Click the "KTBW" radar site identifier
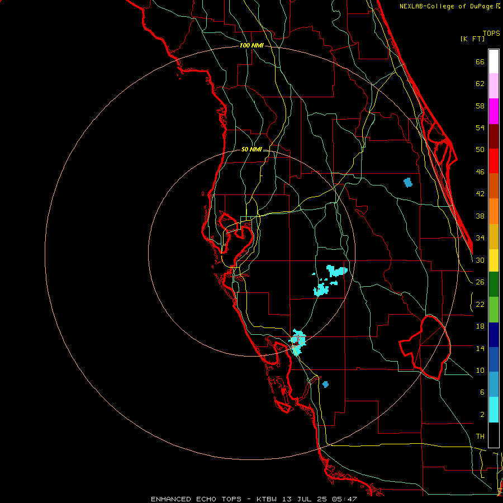Image resolution: width=503 pixels, height=503 pixels. click(x=267, y=499)
